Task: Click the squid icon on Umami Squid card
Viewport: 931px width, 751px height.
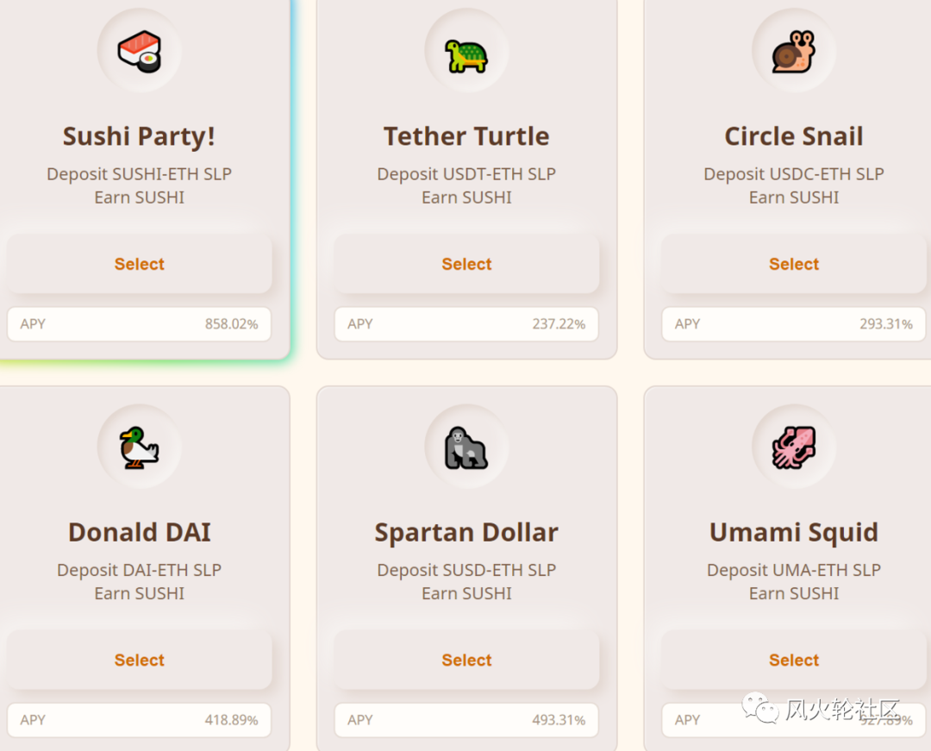Action: point(794,447)
